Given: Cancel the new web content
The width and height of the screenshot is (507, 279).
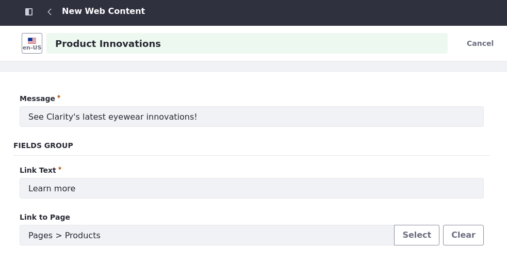Looking at the screenshot, I should [x=480, y=43].
